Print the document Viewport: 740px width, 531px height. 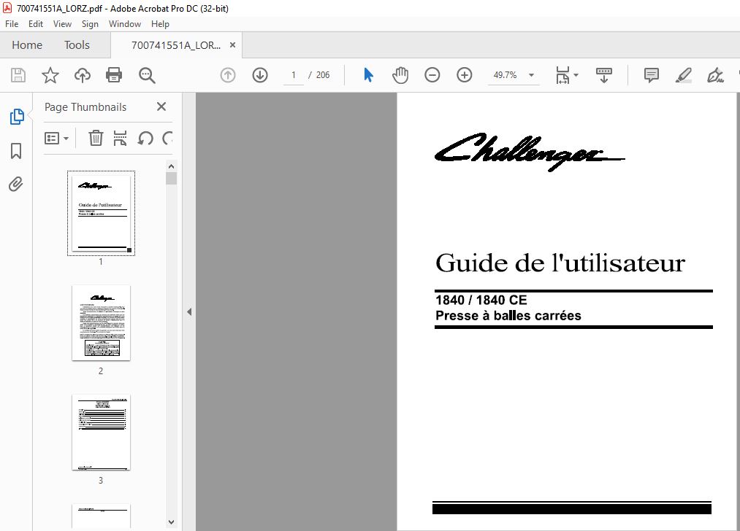tap(114, 75)
